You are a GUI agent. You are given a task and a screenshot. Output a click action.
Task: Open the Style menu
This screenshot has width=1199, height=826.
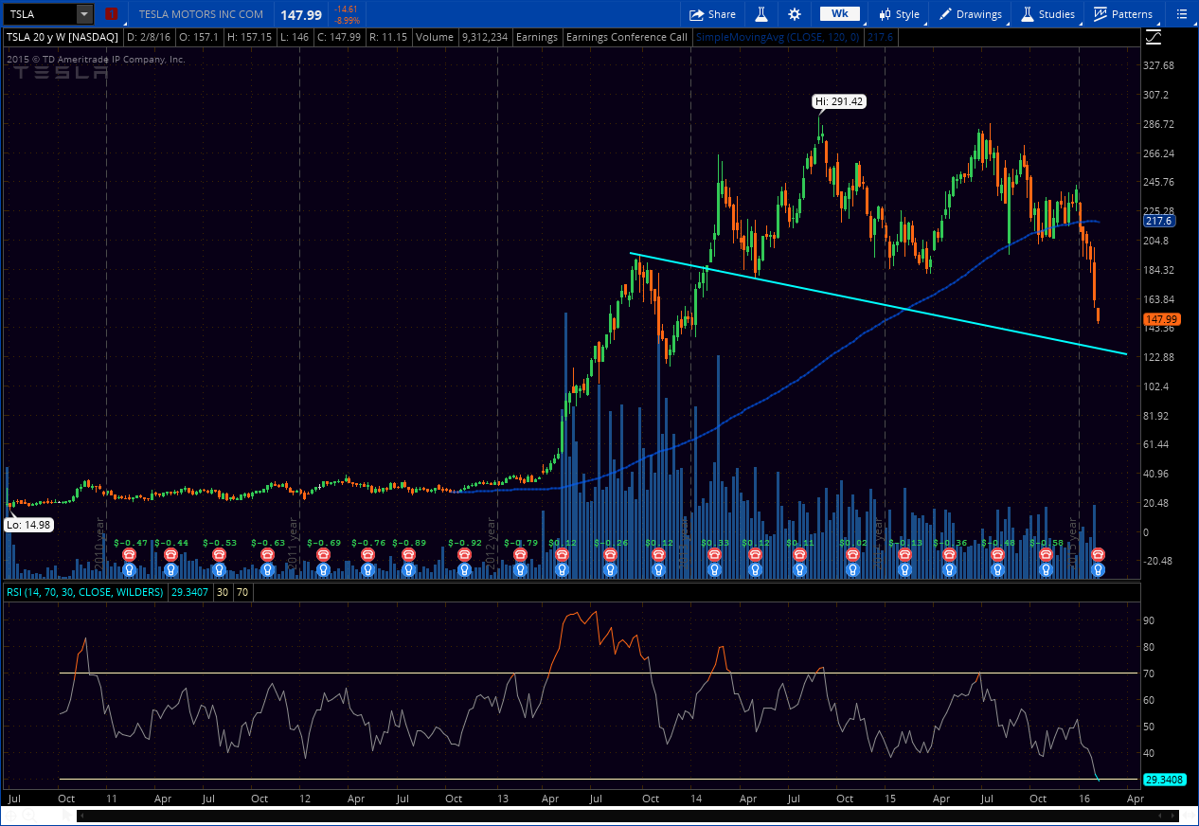(x=899, y=14)
